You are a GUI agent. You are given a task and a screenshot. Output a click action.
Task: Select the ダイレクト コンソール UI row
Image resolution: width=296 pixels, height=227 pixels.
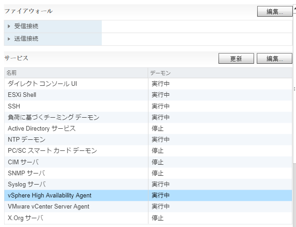click(x=148, y=84)
